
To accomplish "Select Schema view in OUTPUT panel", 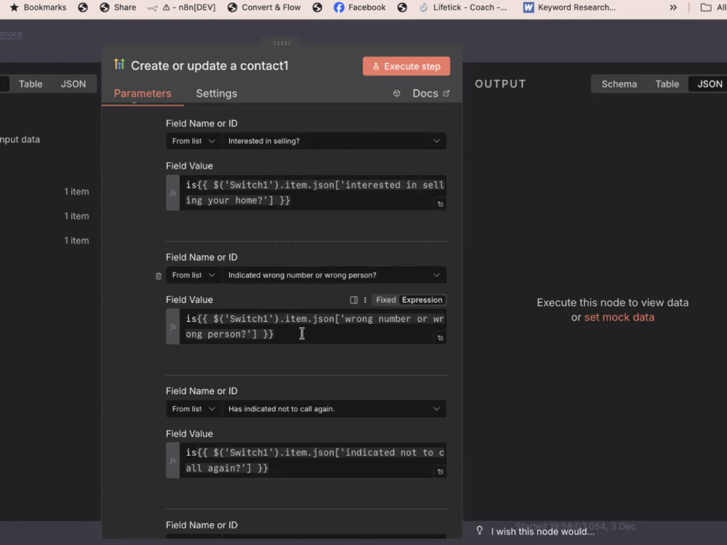I will pyautogui.click(x=619, y=84).
